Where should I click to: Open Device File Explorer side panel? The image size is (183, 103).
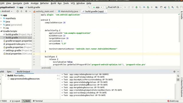182,87
